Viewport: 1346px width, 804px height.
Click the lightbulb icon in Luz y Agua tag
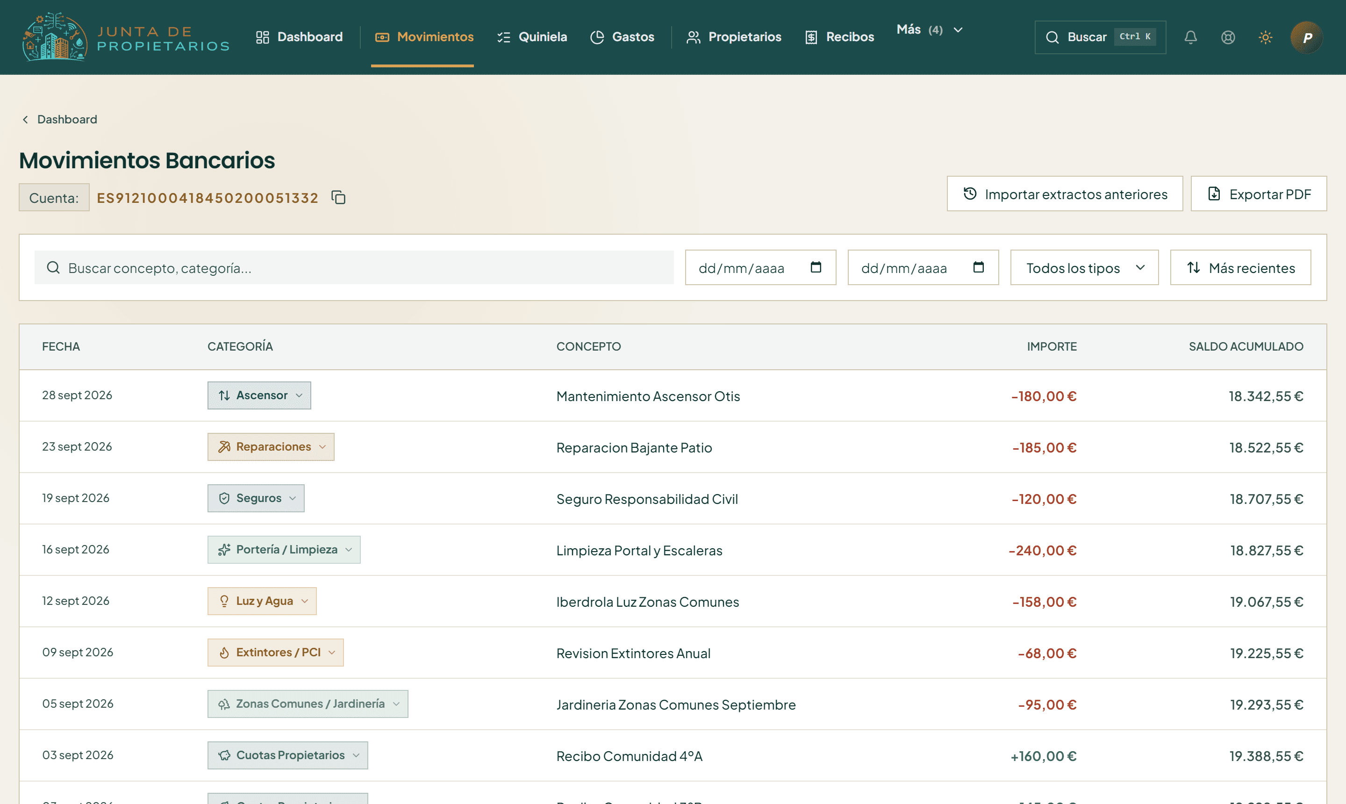click(x=224, y=602)
